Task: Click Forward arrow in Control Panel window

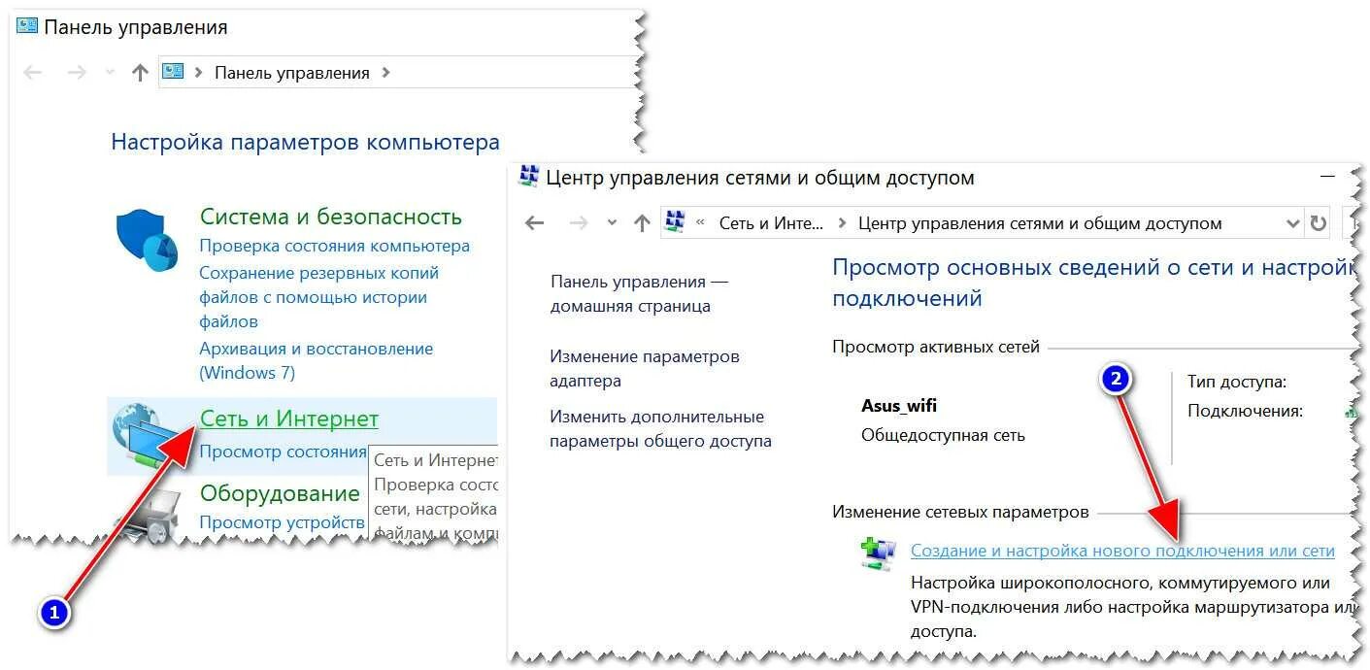Action: 77,73
